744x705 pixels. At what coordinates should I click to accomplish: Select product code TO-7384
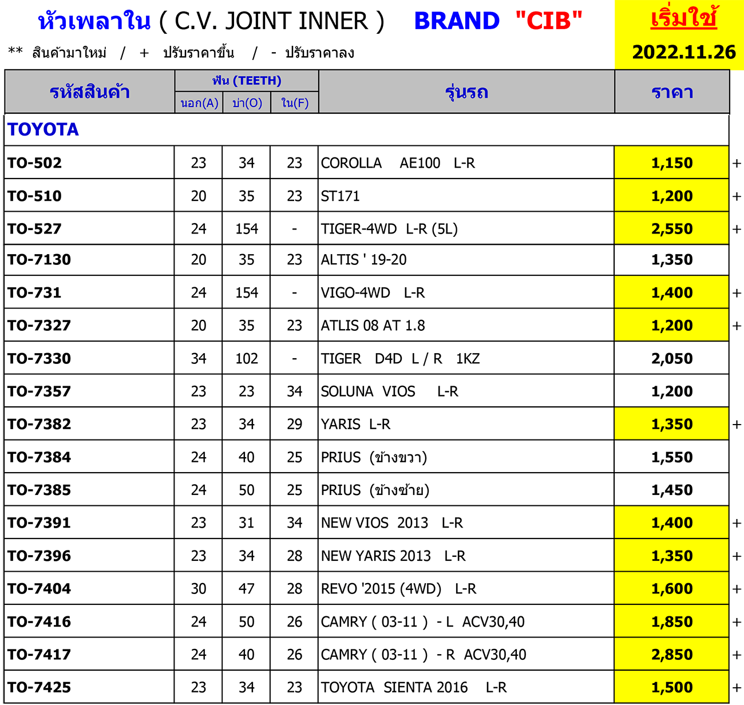tap(39, 457)
